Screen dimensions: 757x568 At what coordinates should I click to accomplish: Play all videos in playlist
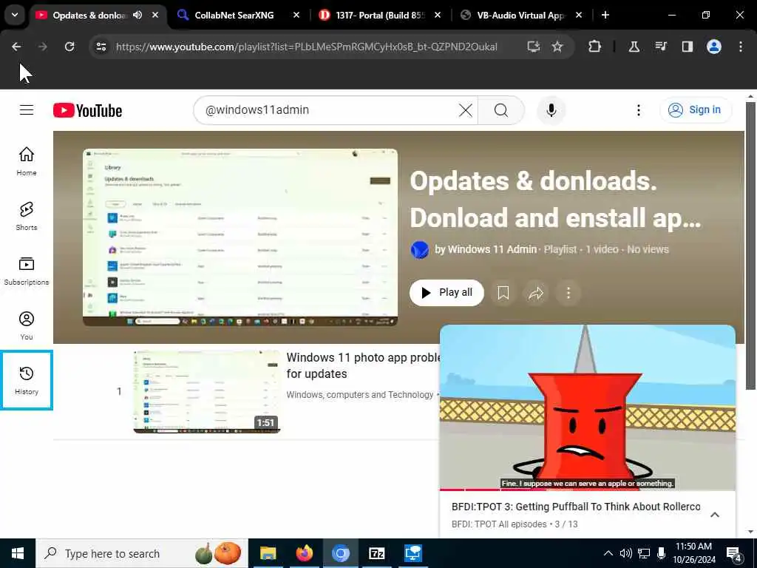(x=447, y=293)
